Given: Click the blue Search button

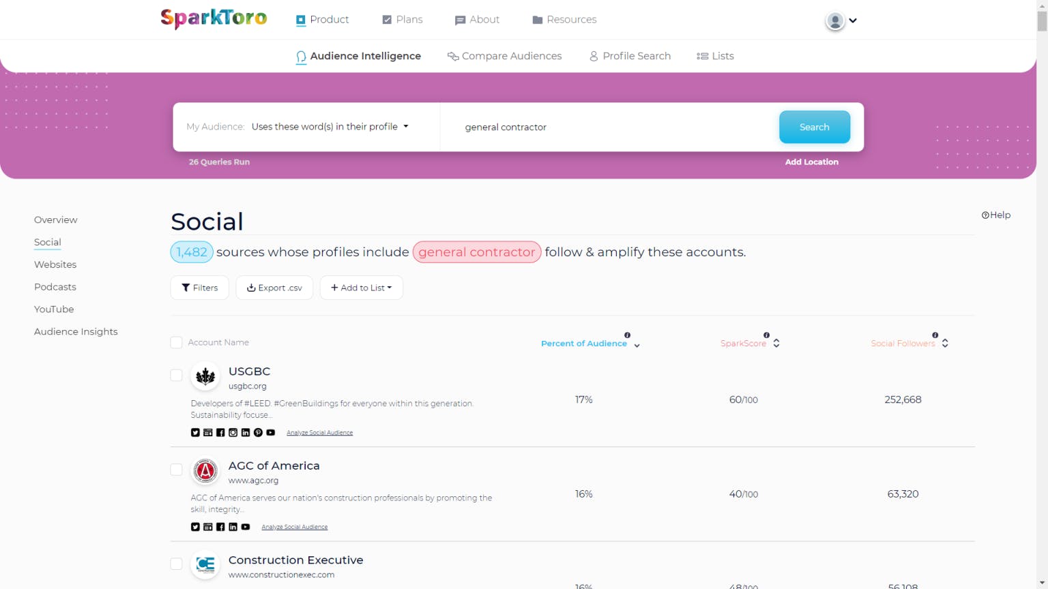Looking at the screenshot, I should (x=815, y=127).
